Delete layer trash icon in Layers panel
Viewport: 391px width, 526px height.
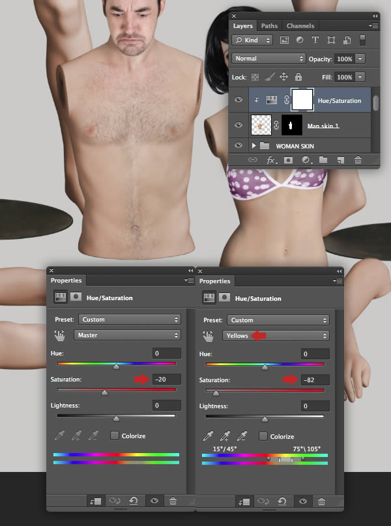(x=358, y=160)
